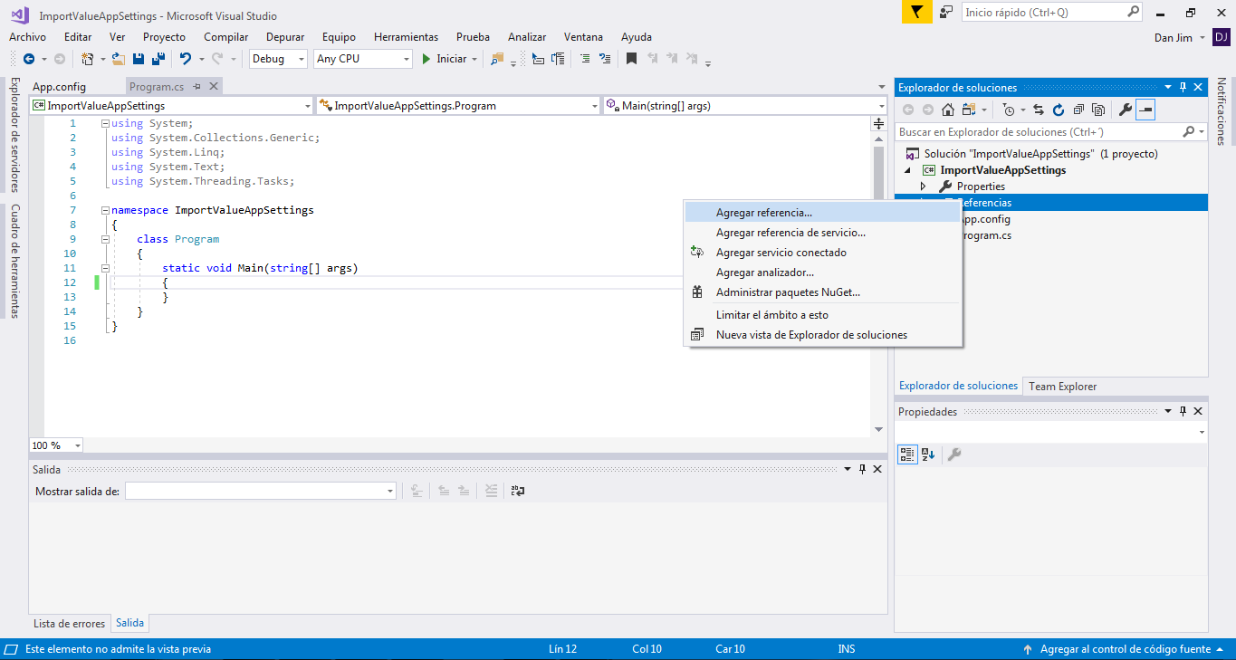Click the wrench properties icon in Solution Explorer toolbar
The height and width of the screenshot is (660, 1236).
[x=1125, y=110]
